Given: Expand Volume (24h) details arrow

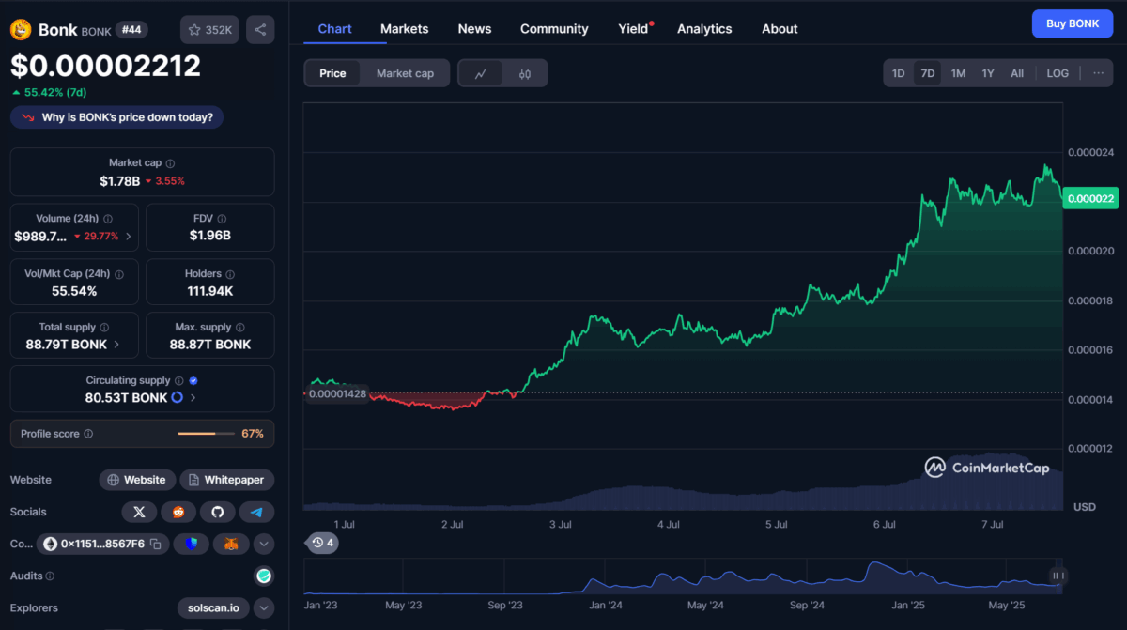Looking at the screenshot, I should pyautogui.click(x=128, y=237).
